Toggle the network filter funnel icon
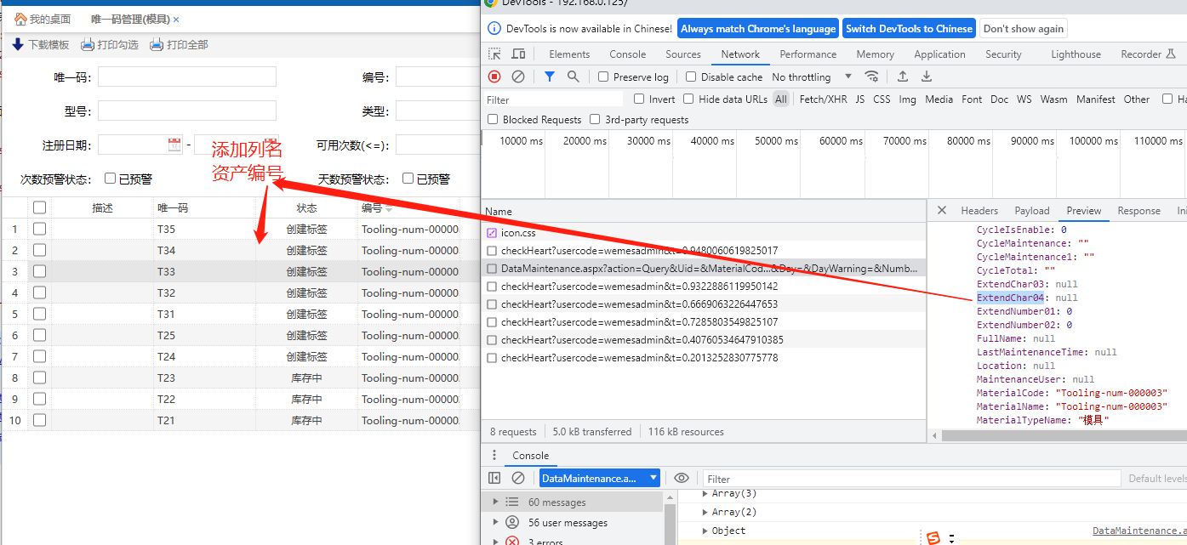The height and width of the screenshot is (545, 1187). (550, 77)
